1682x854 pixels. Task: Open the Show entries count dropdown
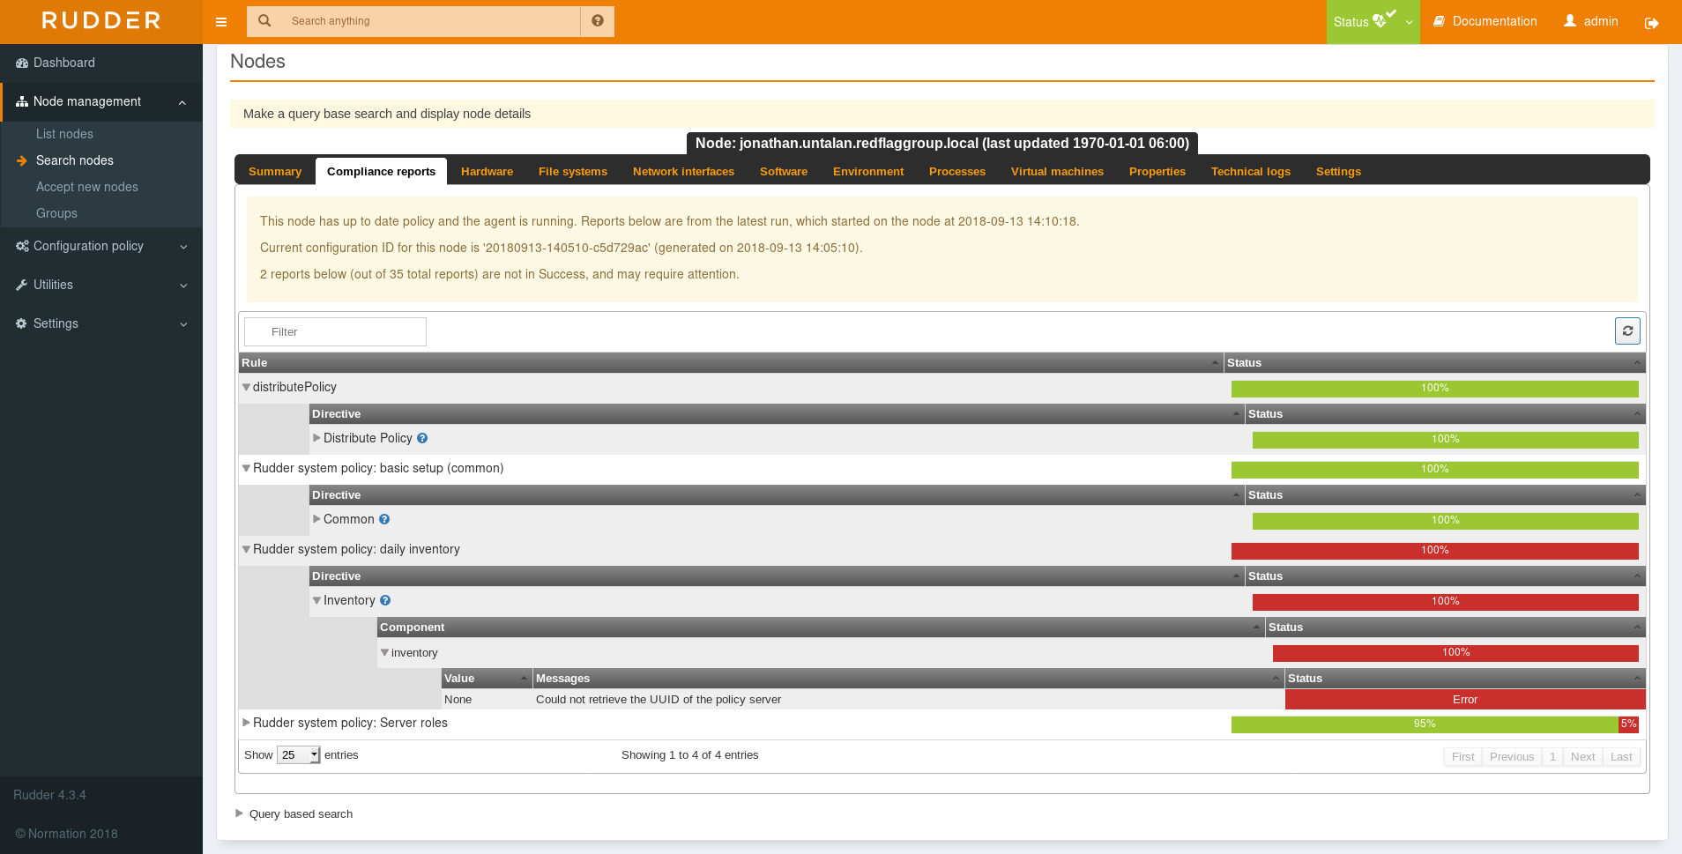click(x=299, y=755)
